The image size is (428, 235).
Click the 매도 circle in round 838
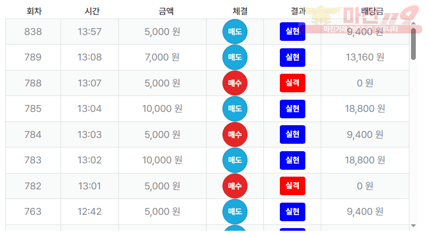pos(235,32)
